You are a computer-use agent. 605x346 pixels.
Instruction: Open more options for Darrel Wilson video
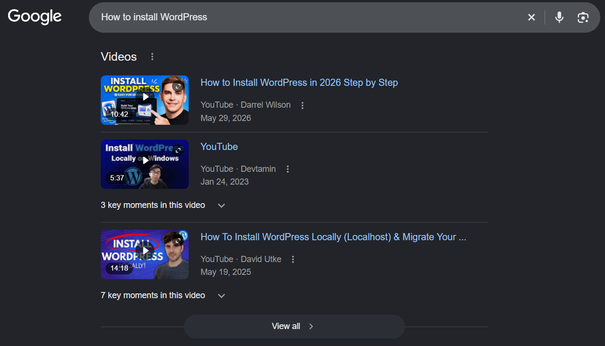[x=302, y=105]
